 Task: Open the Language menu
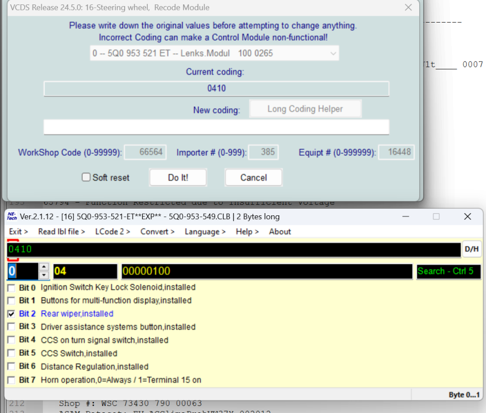coord(205,232)
